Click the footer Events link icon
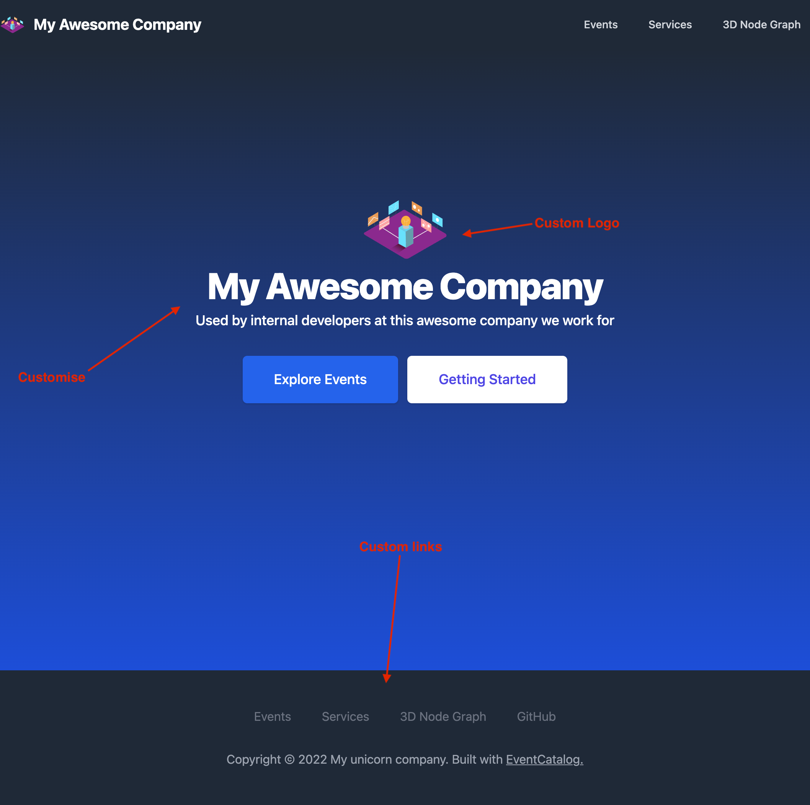810x805 pixels. tap(272, 717)
